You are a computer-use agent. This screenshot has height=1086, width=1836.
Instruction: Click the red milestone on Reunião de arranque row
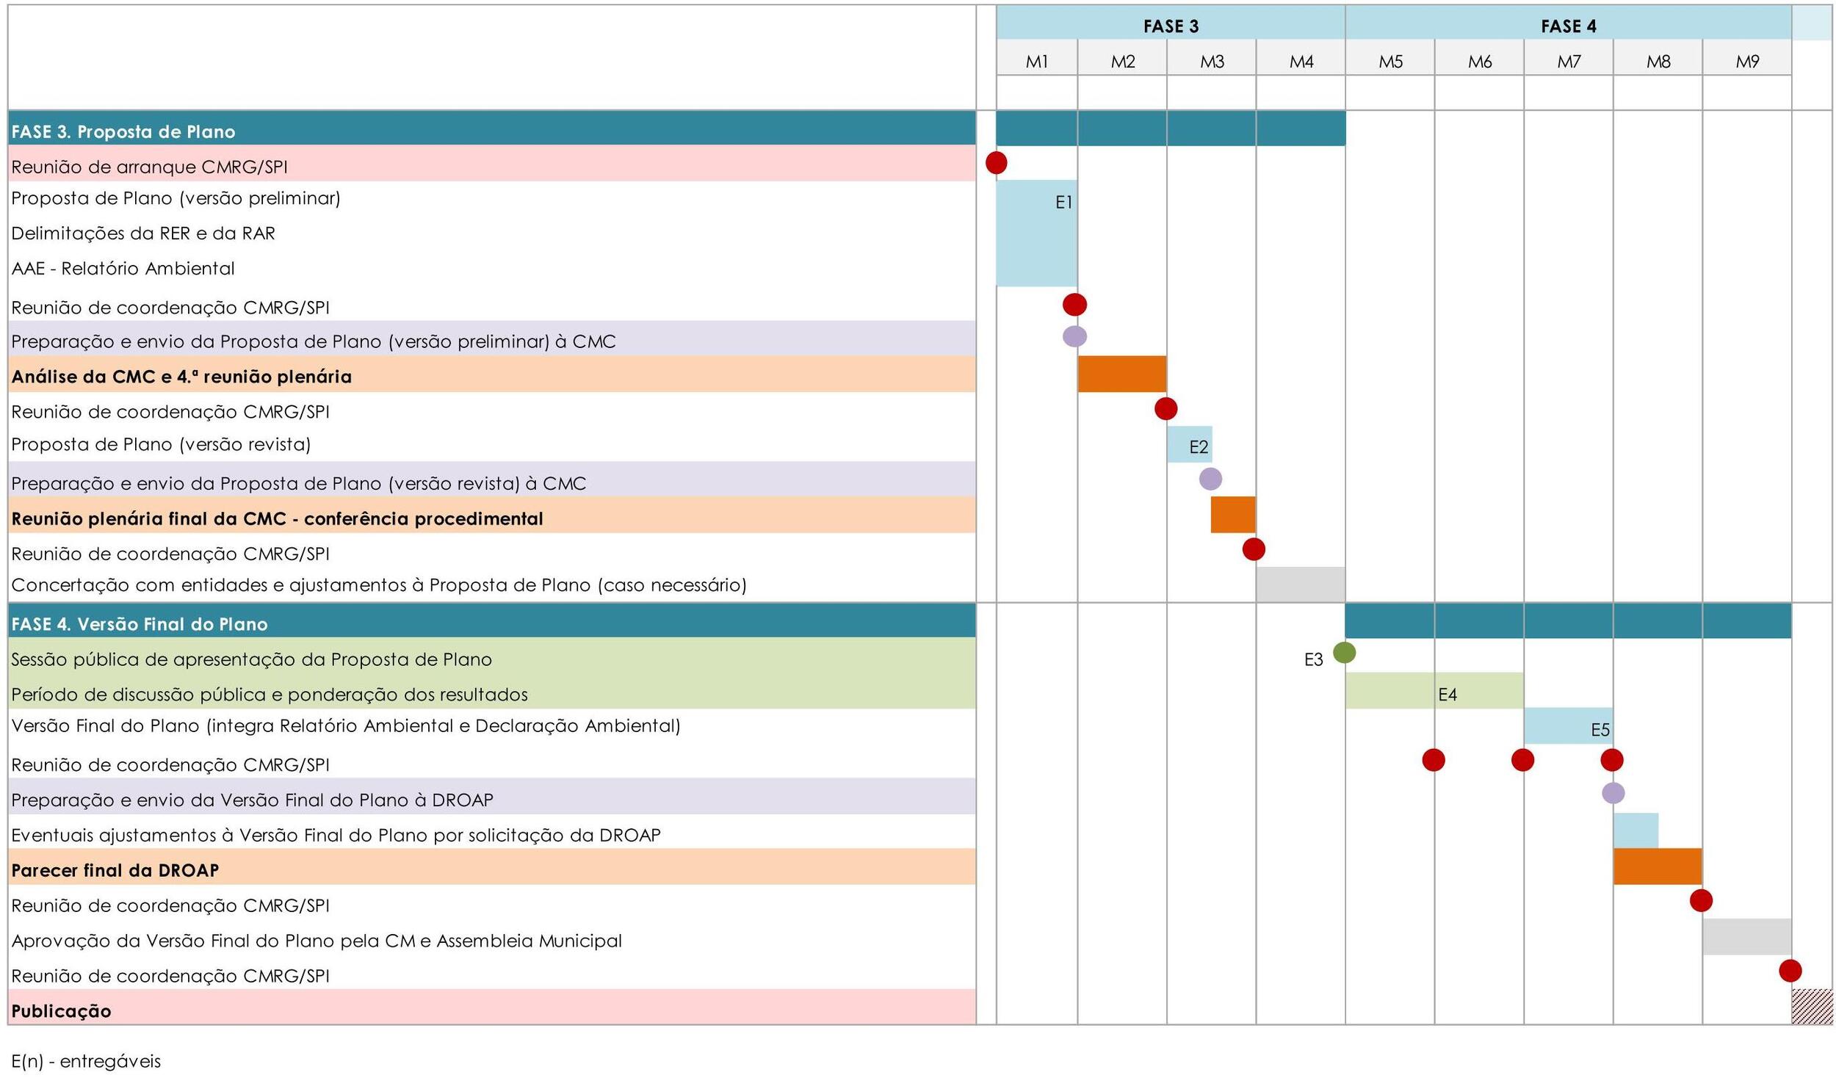click(x=996, y=162)
